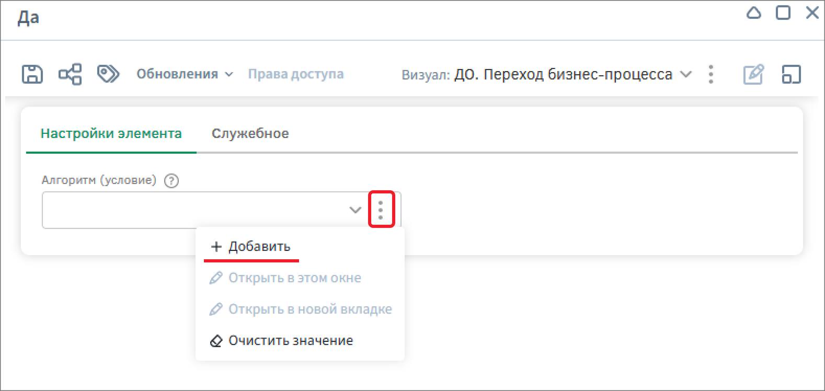The image size is (825, 391).
Task: Click the help question mark beside Алгоритм (условие)
Action: point(171,181)
